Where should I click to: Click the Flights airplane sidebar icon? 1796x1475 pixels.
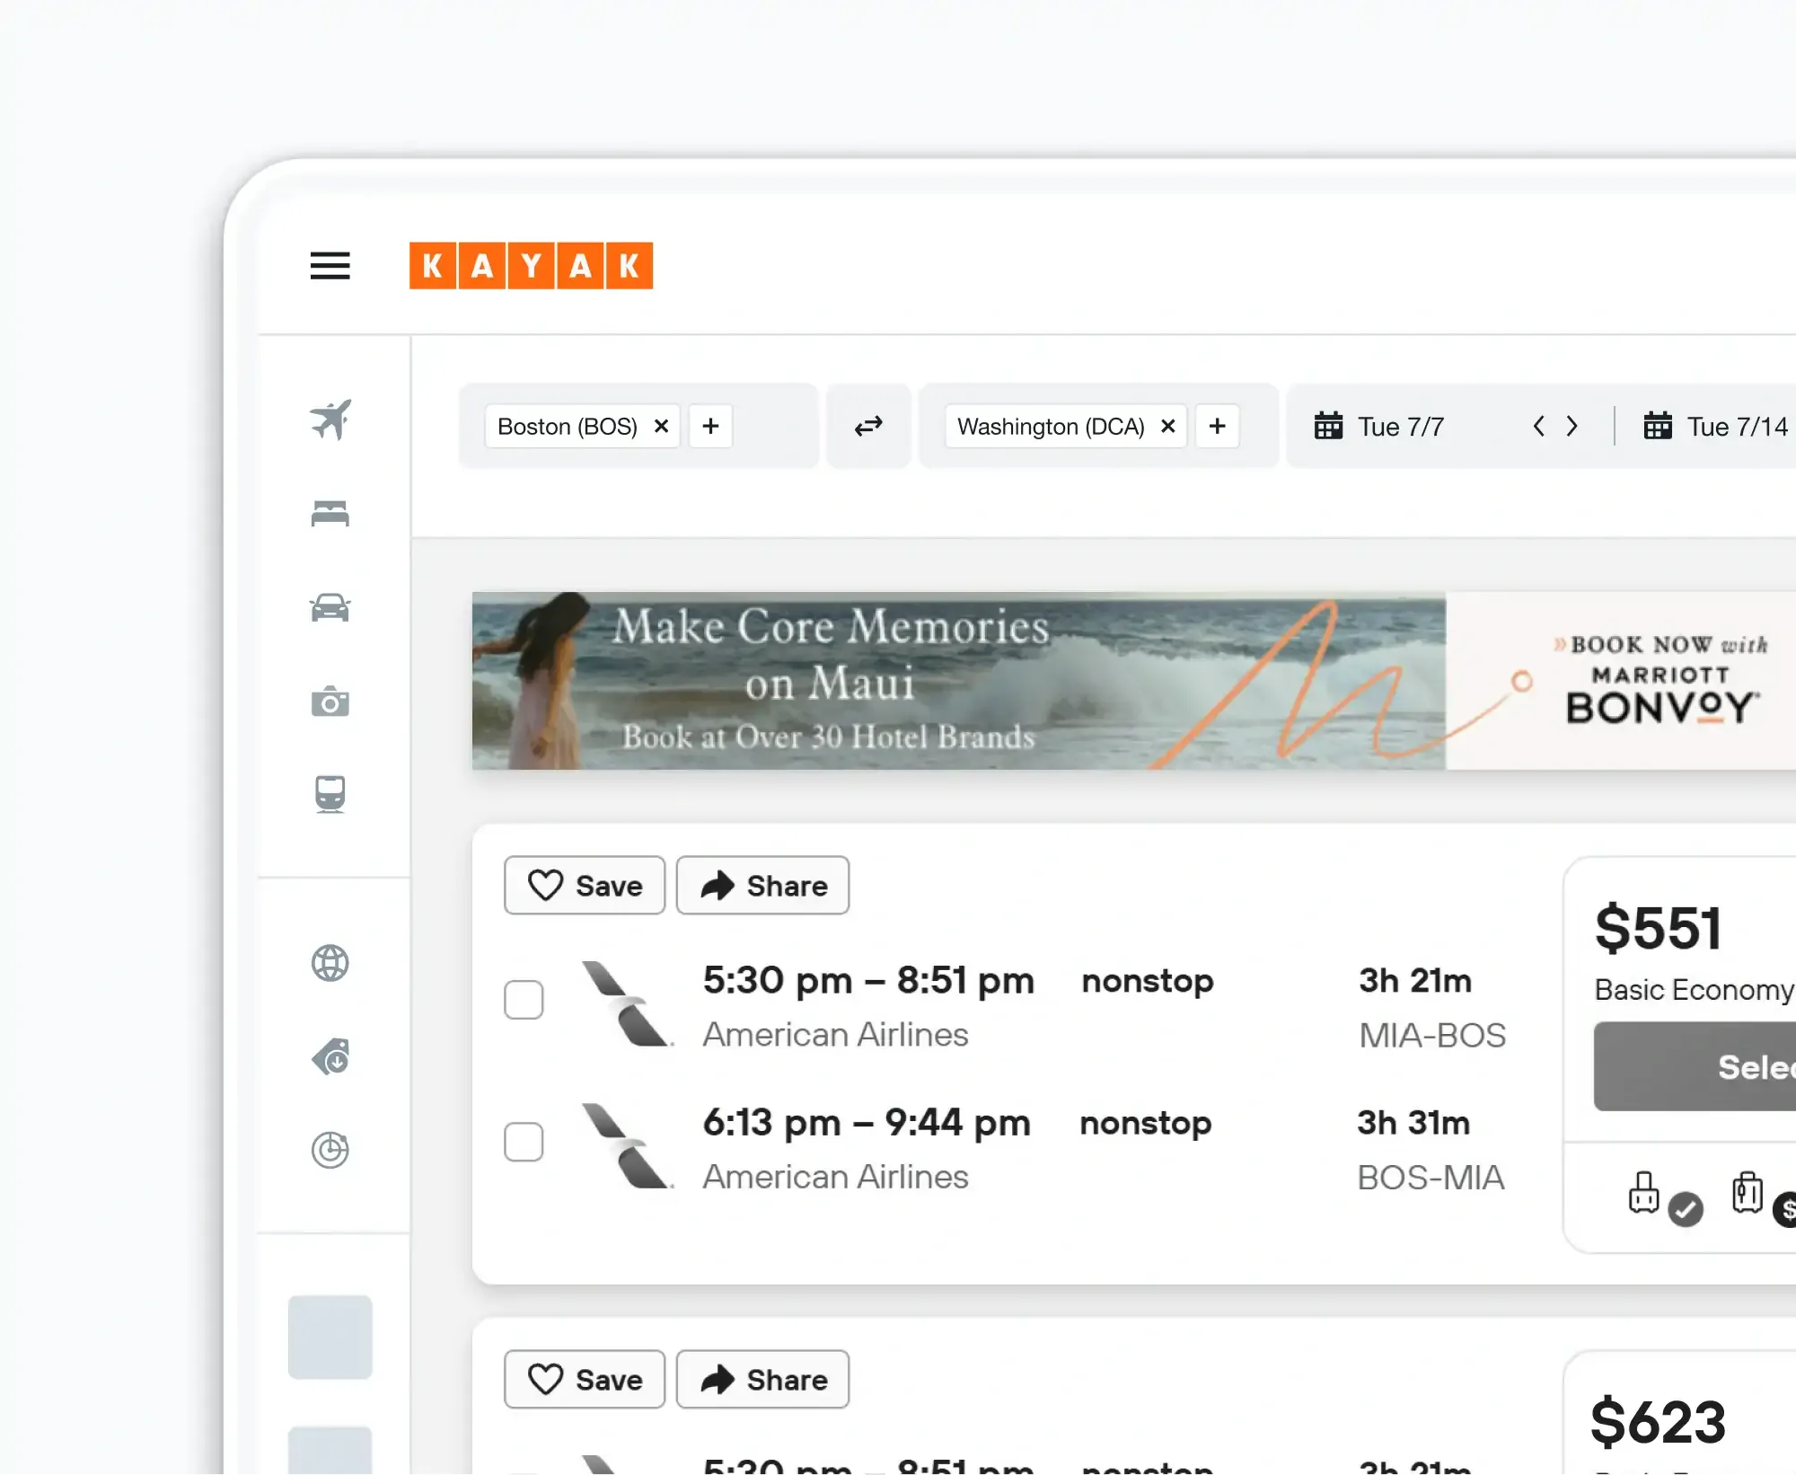pos(330,420)
